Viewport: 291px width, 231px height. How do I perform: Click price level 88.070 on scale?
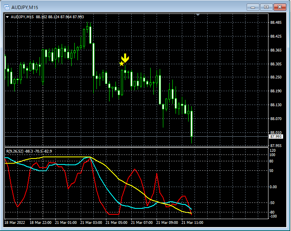pos(276,118)
